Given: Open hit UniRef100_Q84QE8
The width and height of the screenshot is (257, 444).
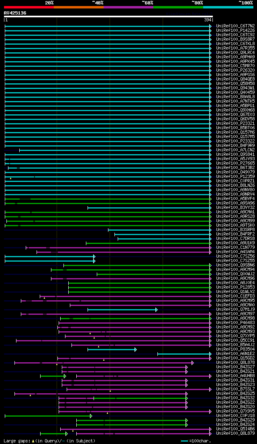Looking at the screenshot, I should point(235,79).
